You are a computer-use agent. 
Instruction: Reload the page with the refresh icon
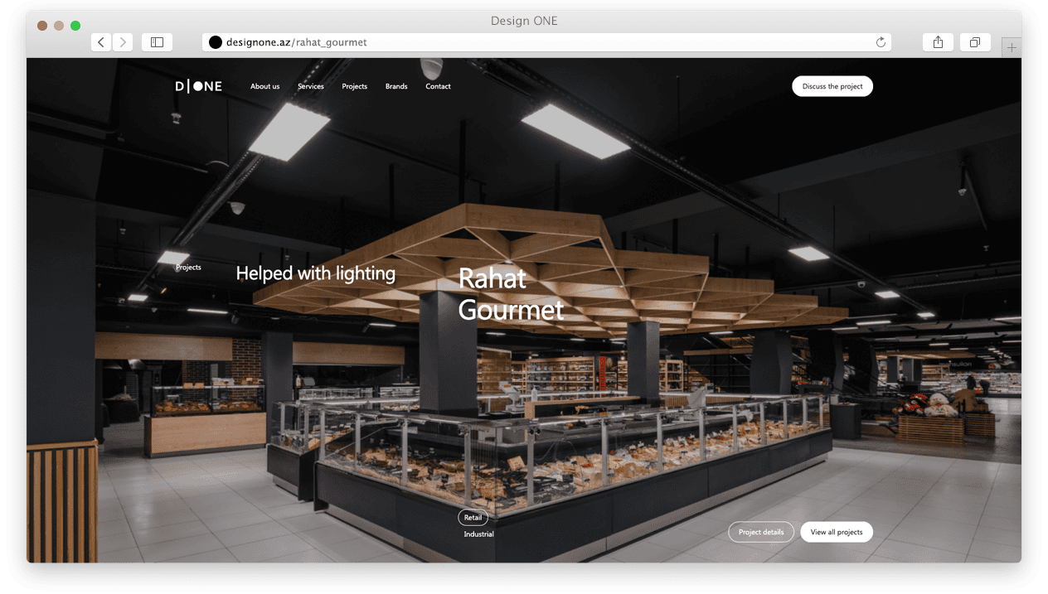(881, 42)
